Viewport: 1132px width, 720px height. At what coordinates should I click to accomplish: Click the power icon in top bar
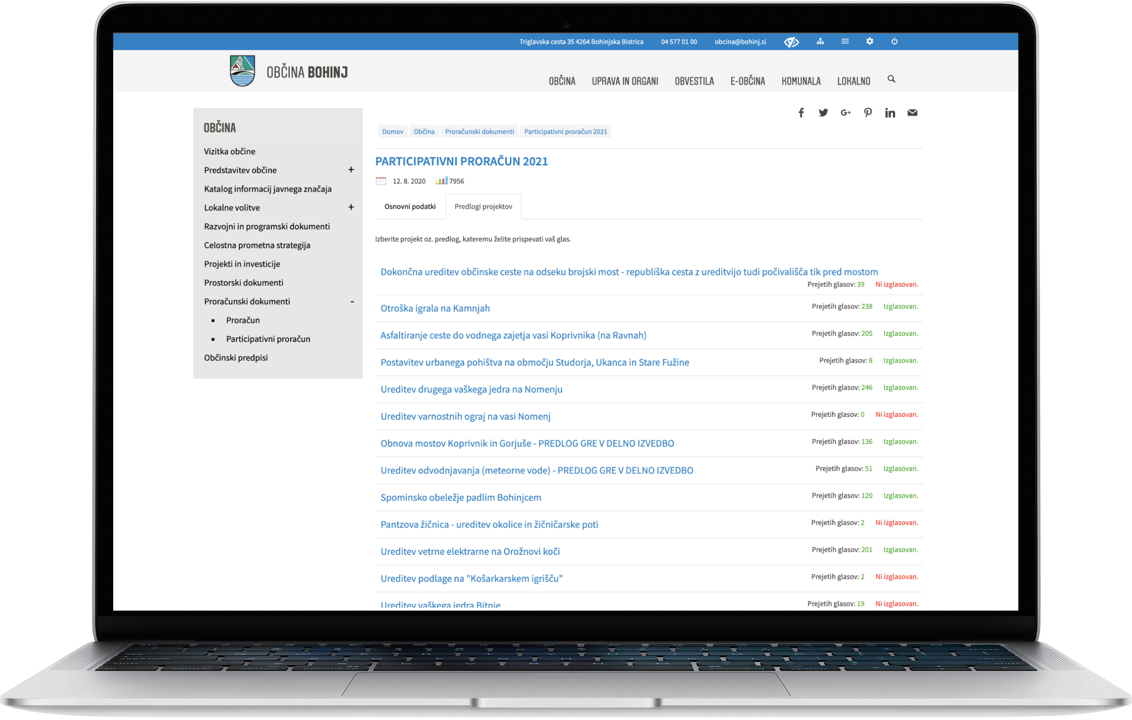pos(894,41)
